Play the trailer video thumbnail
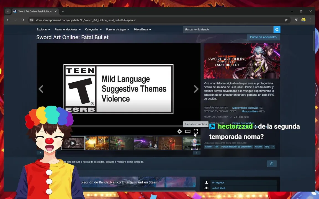The height and width of the screenshot is (199, 319). (73, 143)
